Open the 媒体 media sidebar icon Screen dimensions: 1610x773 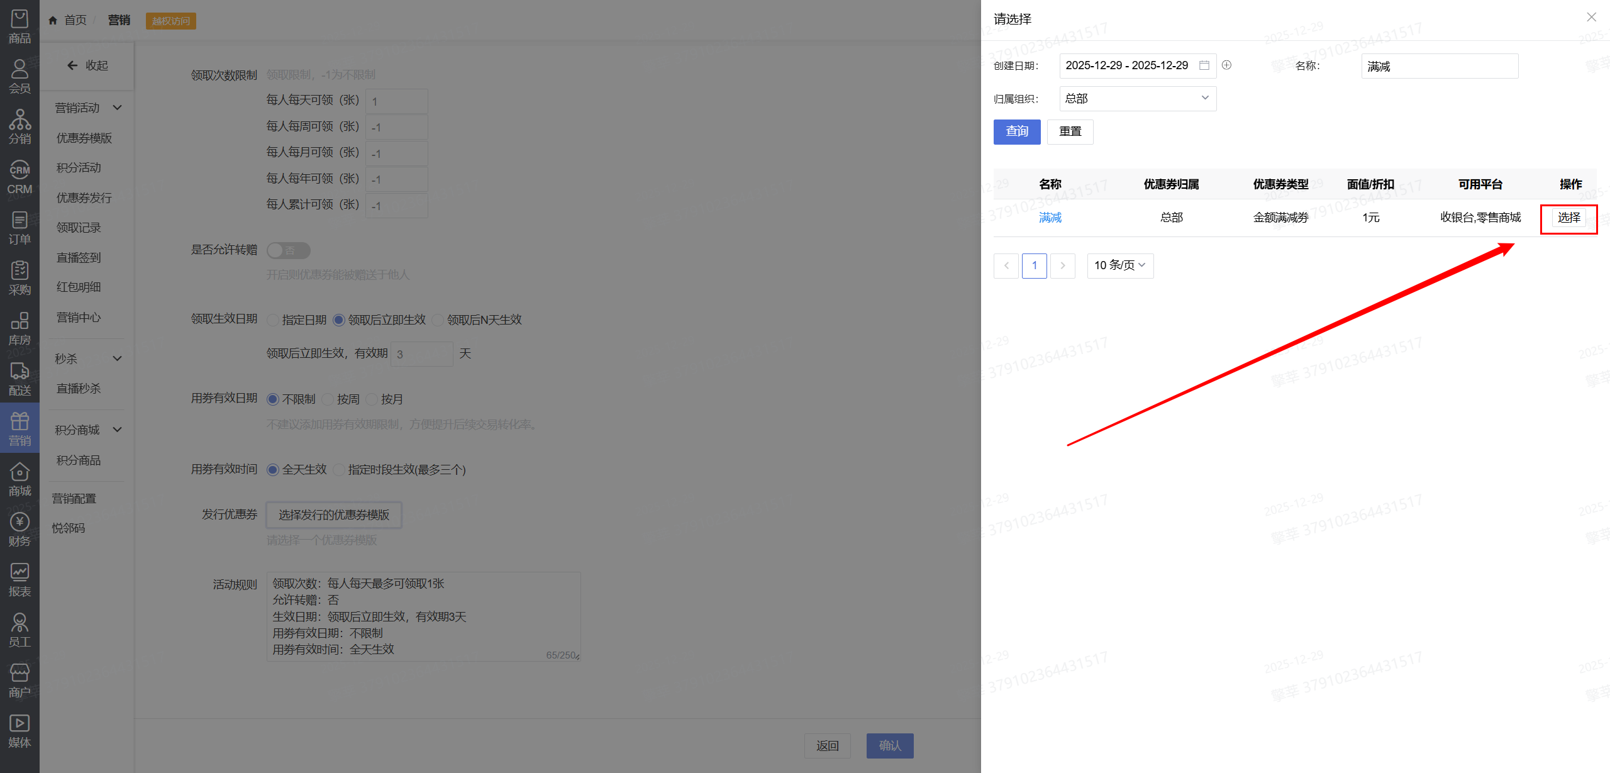pyautogui.click(x=19, y=730)
